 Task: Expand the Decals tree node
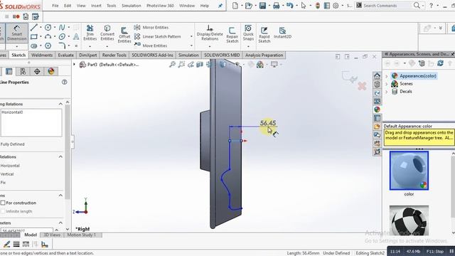(x=386, y=92)
